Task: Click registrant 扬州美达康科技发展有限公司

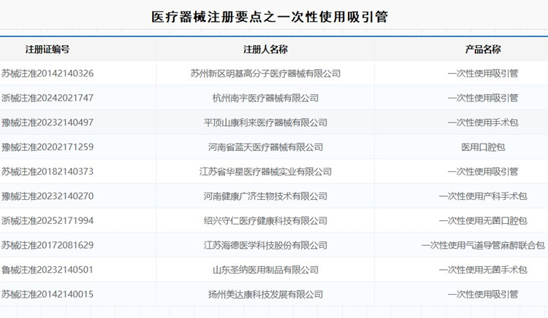Action: [x=265, y=294]
